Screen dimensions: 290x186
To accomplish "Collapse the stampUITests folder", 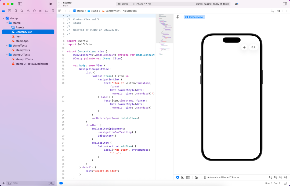I will click(x=7, y=55).
